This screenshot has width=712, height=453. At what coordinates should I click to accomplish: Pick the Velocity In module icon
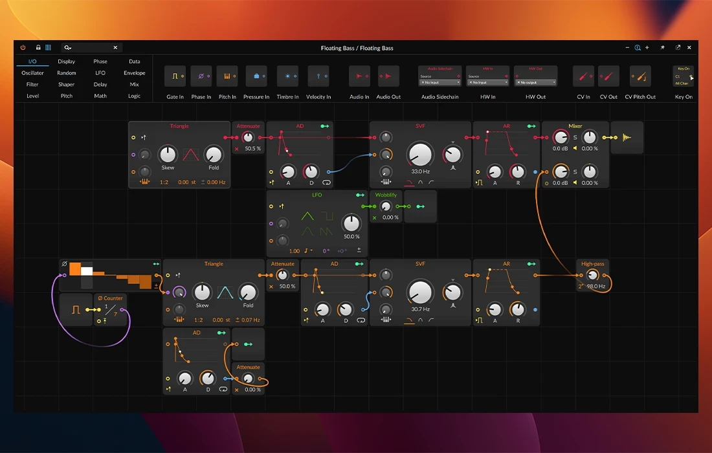point(318,76)
